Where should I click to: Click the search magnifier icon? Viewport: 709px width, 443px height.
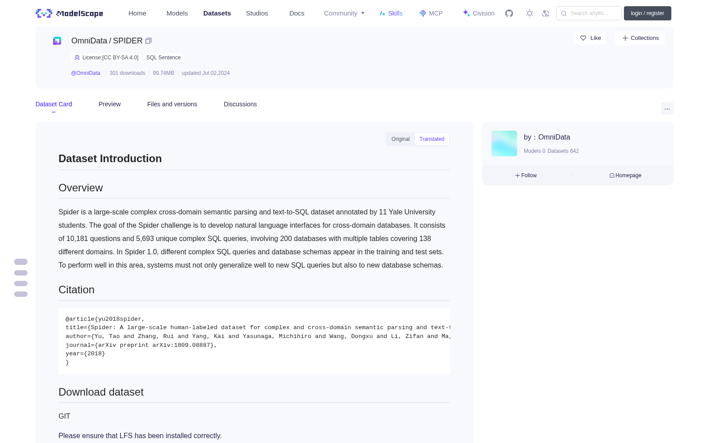(564, 13)
